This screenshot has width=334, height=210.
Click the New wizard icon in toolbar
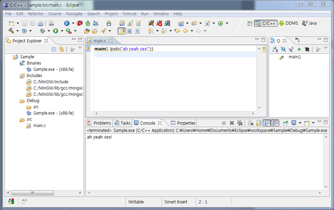coord(11,23)
